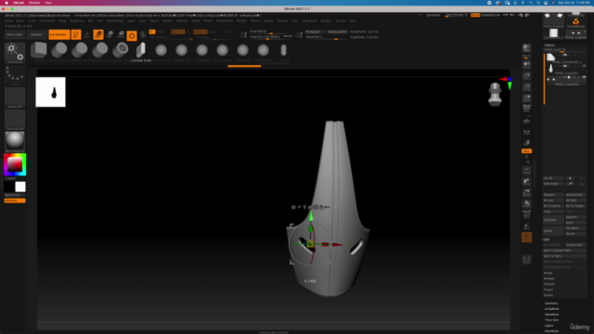This screenshot has height=334, width=594.
Task: Toggle Live Boolean mode
Action: point(58,34)
